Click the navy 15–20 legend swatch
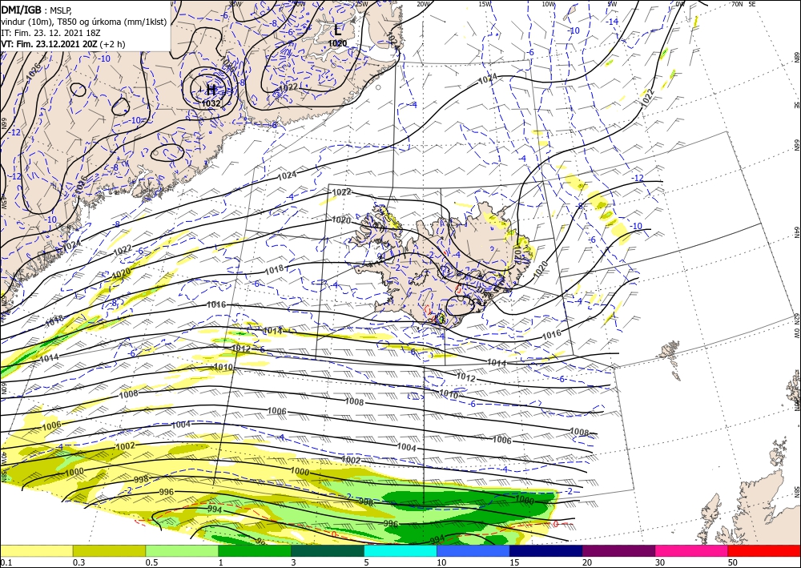Image resolution: width=801 pixels, height=568 pixels. click(546, 550)
